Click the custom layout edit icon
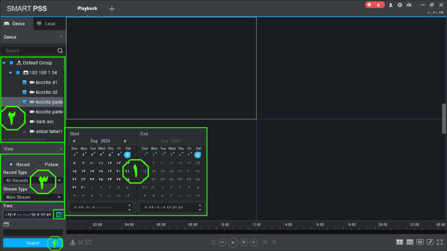 430,242
